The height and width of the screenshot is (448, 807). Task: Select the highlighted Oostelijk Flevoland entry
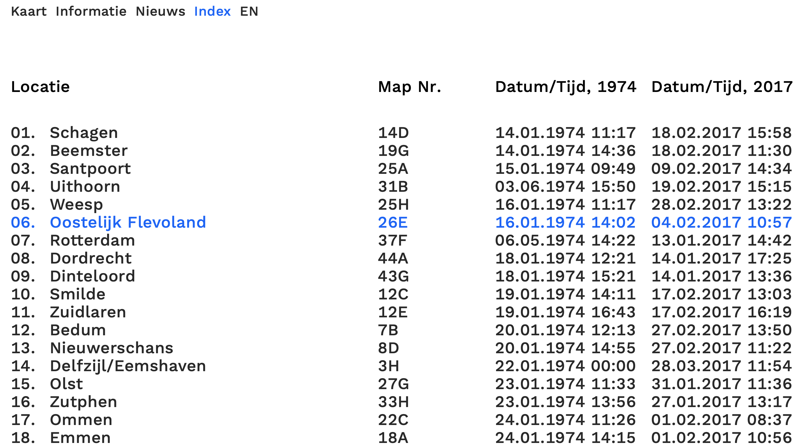pyautogui.click(x=128, y=222)
